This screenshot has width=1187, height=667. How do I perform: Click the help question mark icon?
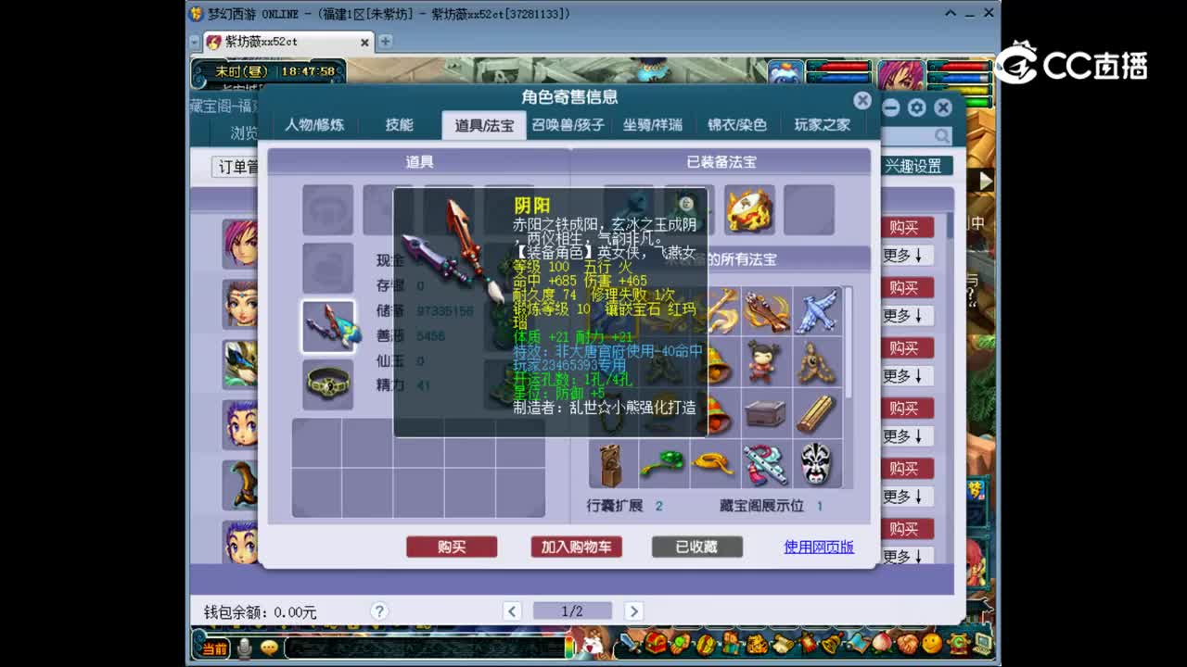point(378,610)
